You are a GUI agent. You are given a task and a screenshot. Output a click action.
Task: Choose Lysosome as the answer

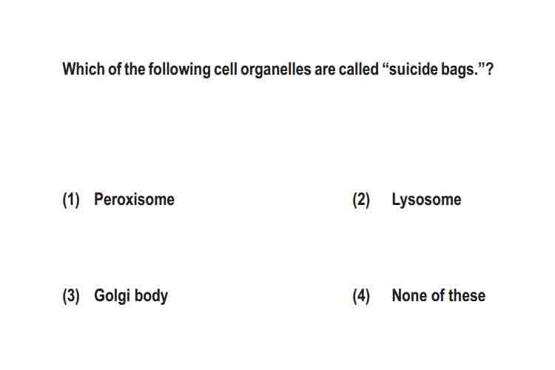(426, 200)
